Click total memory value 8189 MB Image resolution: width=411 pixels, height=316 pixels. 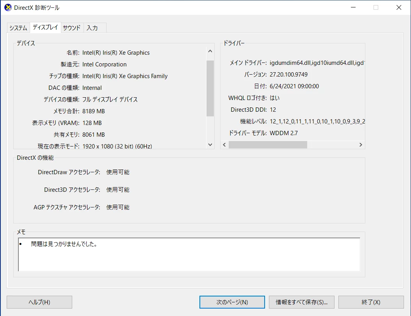tap(94, 111)
